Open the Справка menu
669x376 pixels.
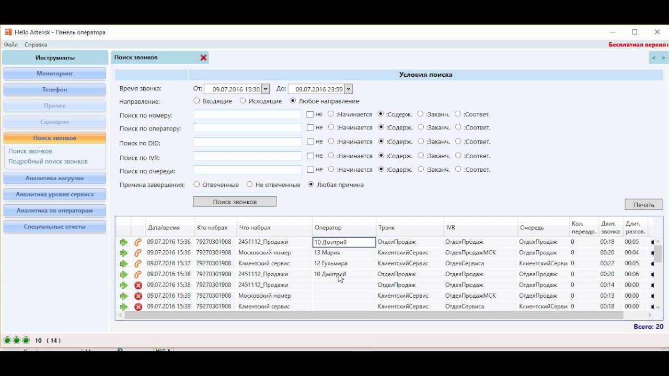coord(36,45)
